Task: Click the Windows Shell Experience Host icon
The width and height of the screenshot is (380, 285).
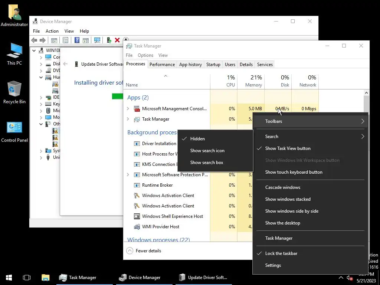Action: [x=137, y=216]
